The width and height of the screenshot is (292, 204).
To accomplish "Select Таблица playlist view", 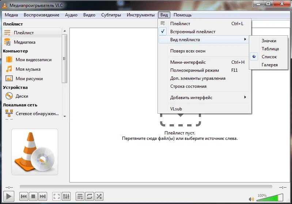I will [269, 49].
